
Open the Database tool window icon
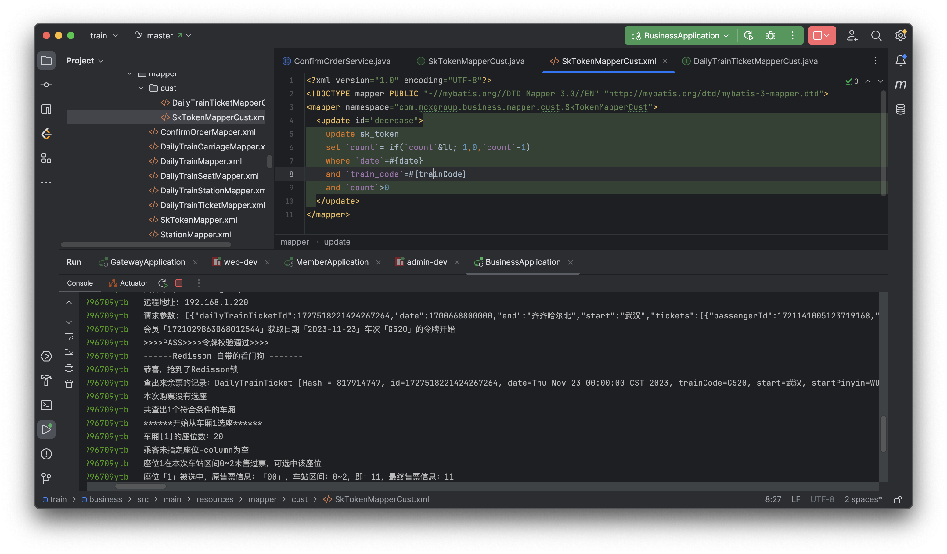coord(900,110)
